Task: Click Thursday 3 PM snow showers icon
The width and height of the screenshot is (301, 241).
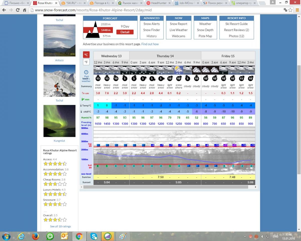Action: (x=179, y=70)
